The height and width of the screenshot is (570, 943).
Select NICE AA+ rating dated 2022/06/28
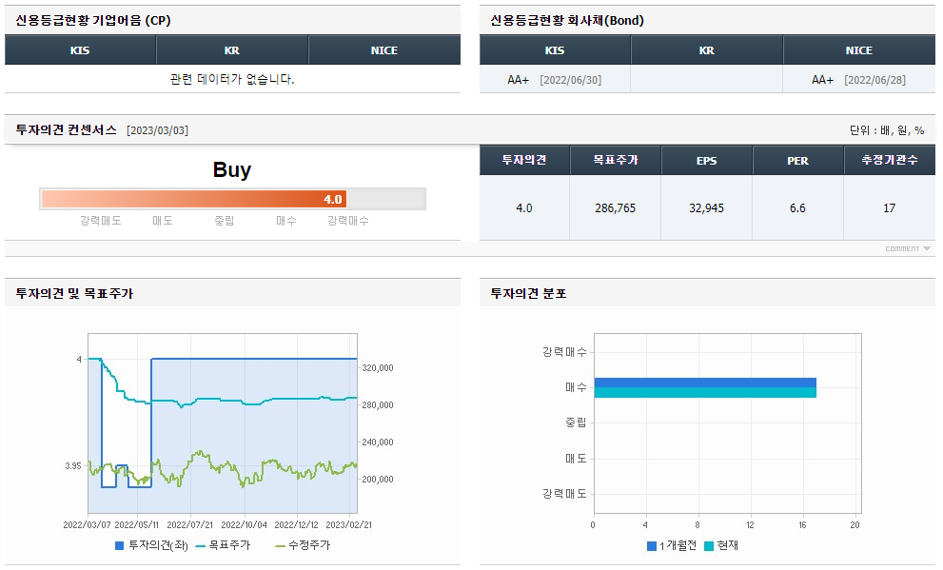pyautogui.click(x=859, y=79)
